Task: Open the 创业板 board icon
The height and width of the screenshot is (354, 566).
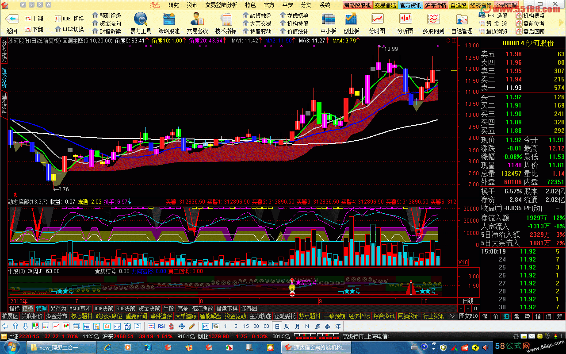Action: [x=351, y=19]
